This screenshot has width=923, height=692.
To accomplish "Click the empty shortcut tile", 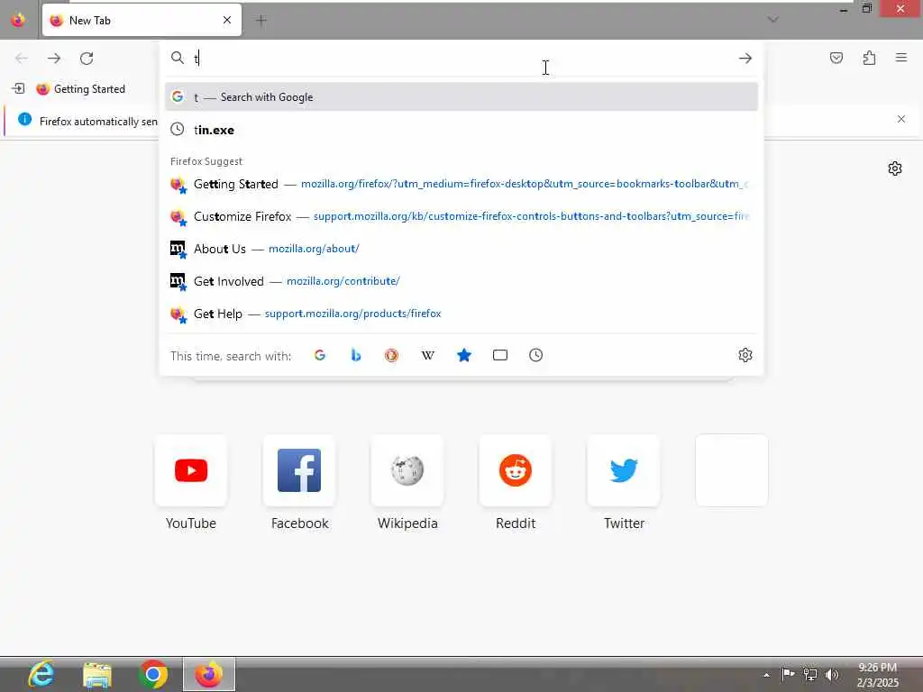I will click(732, 470).
